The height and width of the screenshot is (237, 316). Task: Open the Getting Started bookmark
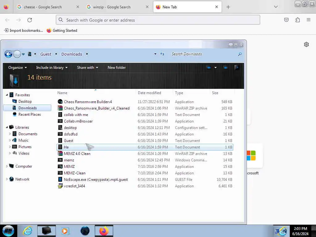62,31
